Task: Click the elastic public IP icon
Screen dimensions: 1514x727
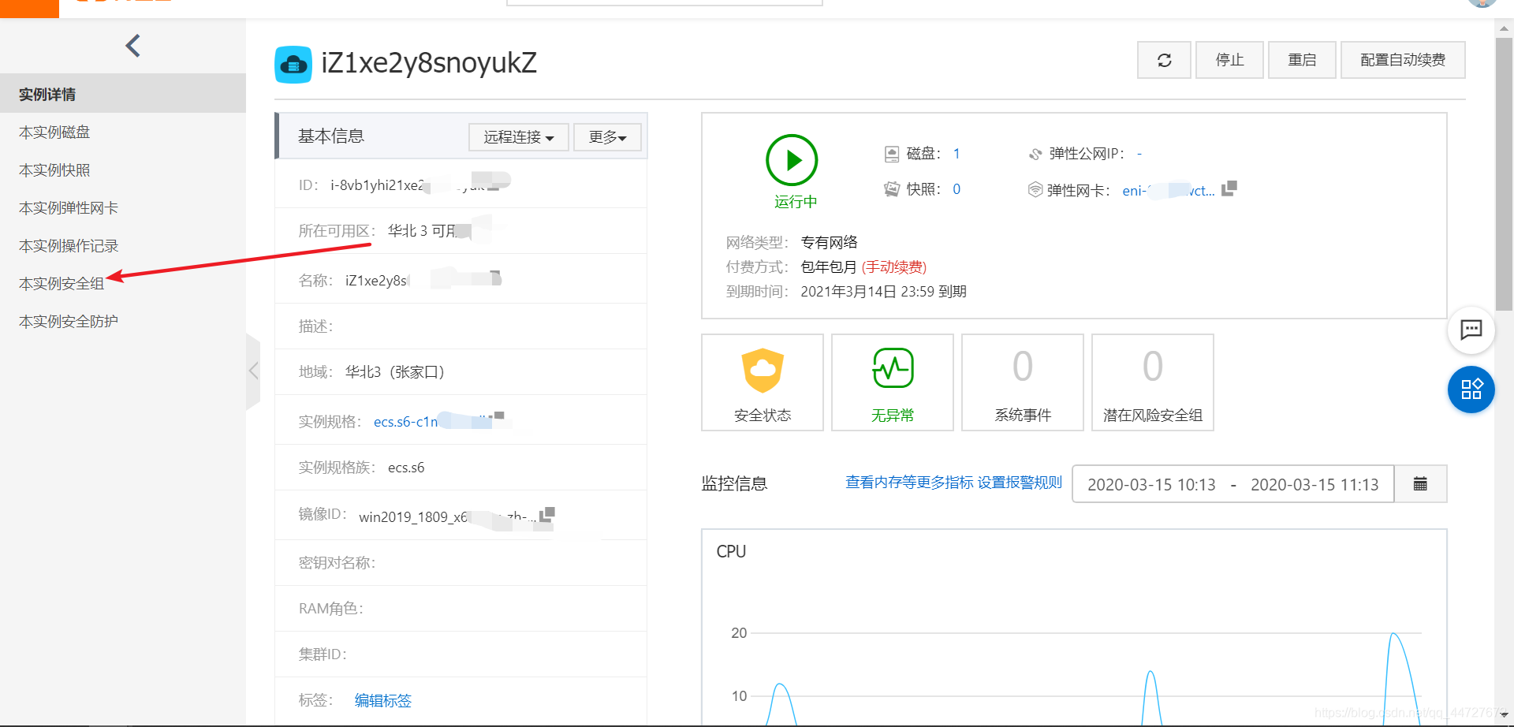Action: 1035,154
